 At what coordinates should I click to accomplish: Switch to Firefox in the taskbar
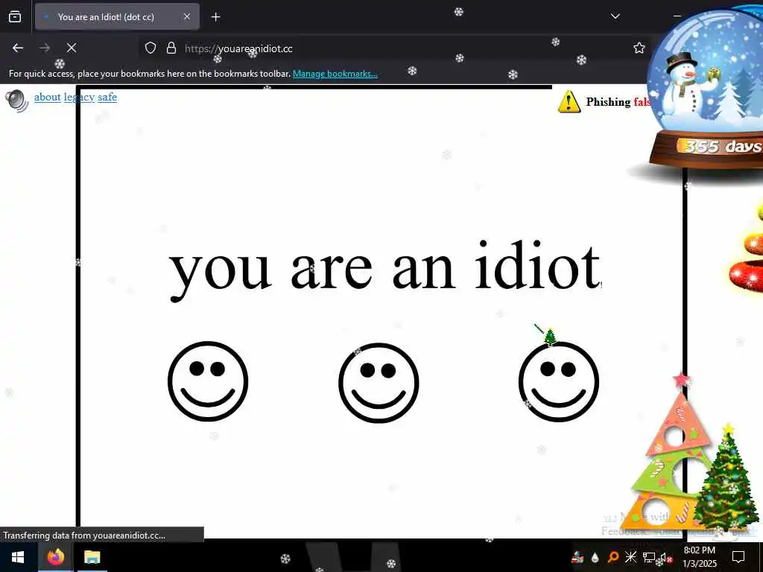click(55, 557)
